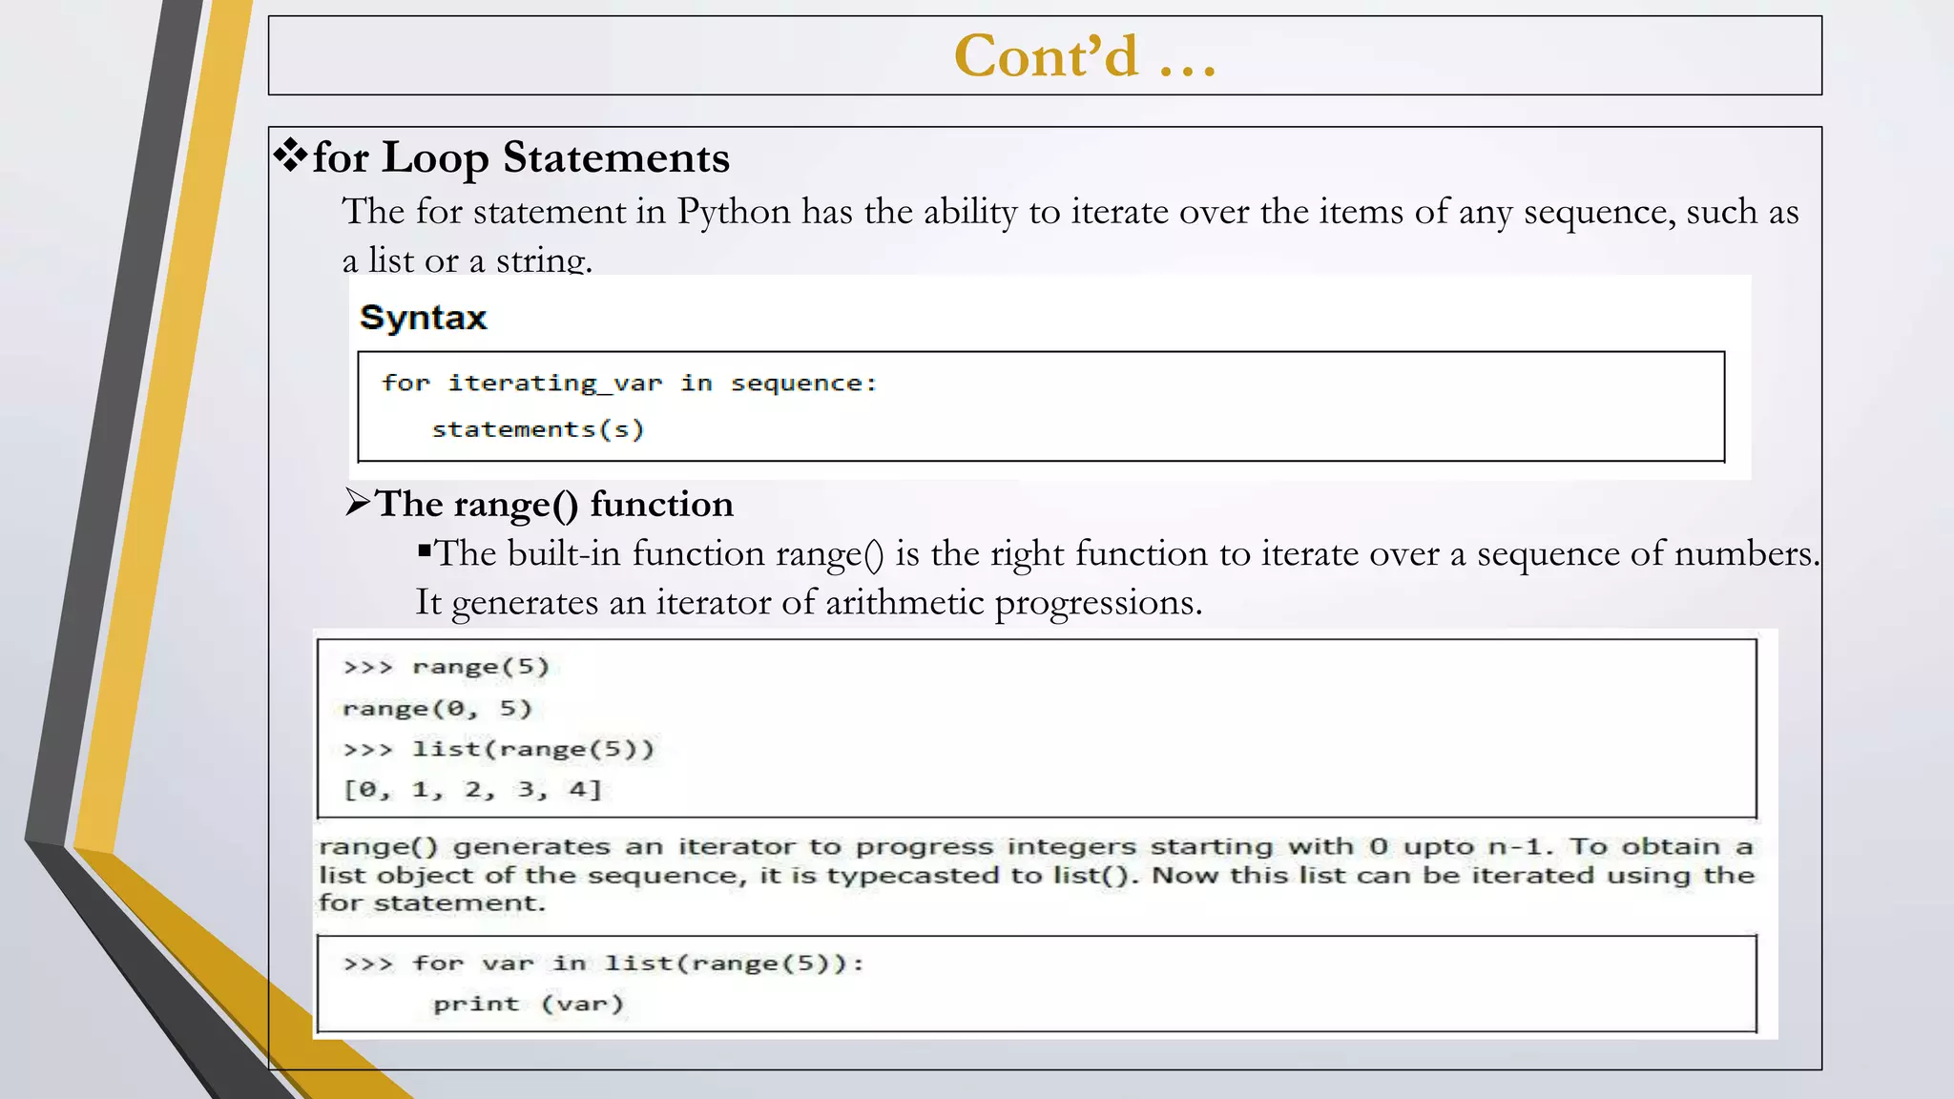Click the line "a list or a string."
Viewport: 1954px width, 1099px height.
(x=468, y=259)
